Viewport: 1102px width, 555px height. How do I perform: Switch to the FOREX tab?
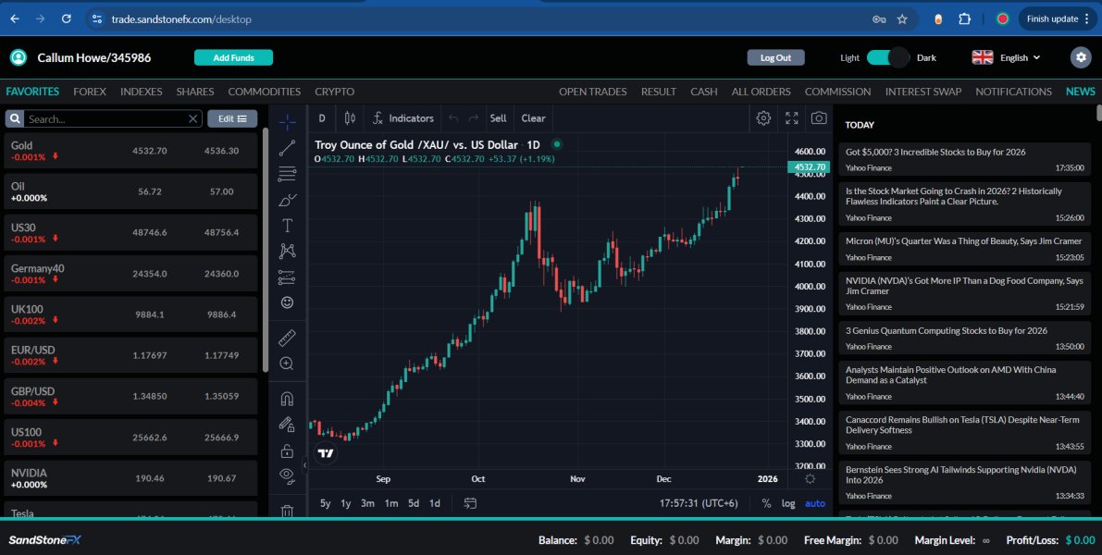[x=90, y=92]
